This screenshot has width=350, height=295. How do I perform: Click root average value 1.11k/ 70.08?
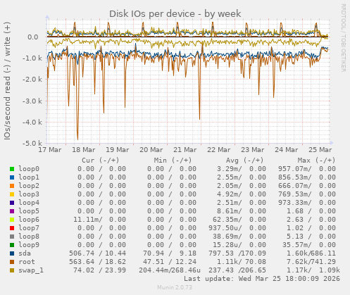click(242, 262)
